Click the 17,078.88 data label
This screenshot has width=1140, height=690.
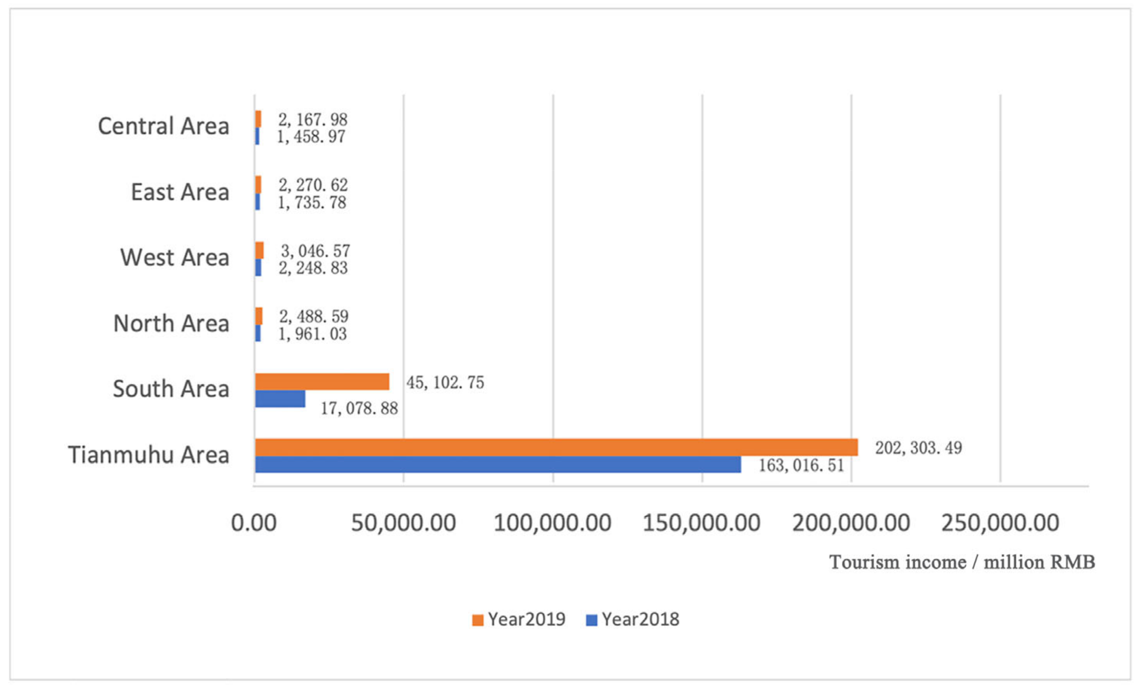360,409
